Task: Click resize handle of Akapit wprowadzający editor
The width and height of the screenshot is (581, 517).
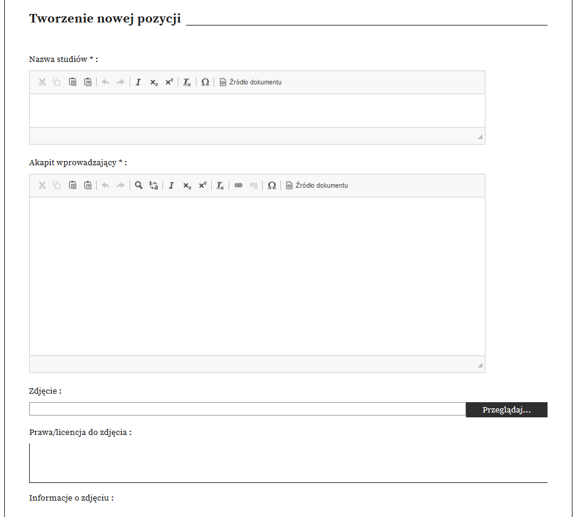Action: [480, 365]
